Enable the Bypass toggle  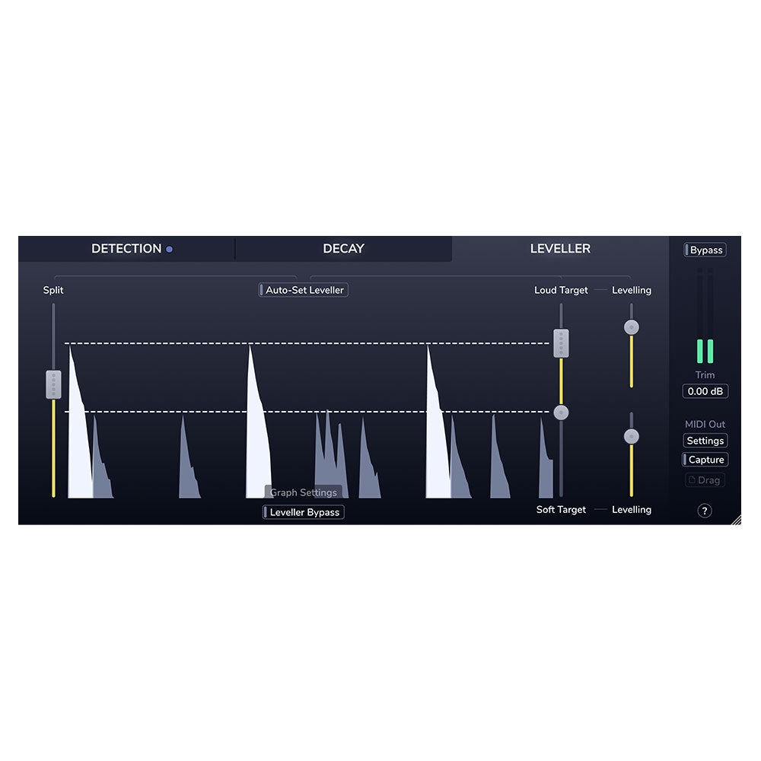click(x=705, y=250)
